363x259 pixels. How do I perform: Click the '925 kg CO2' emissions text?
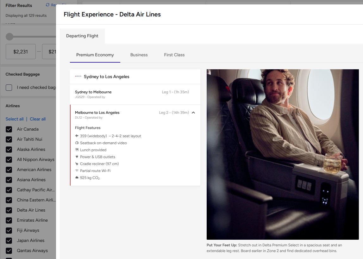click(90, 178)
